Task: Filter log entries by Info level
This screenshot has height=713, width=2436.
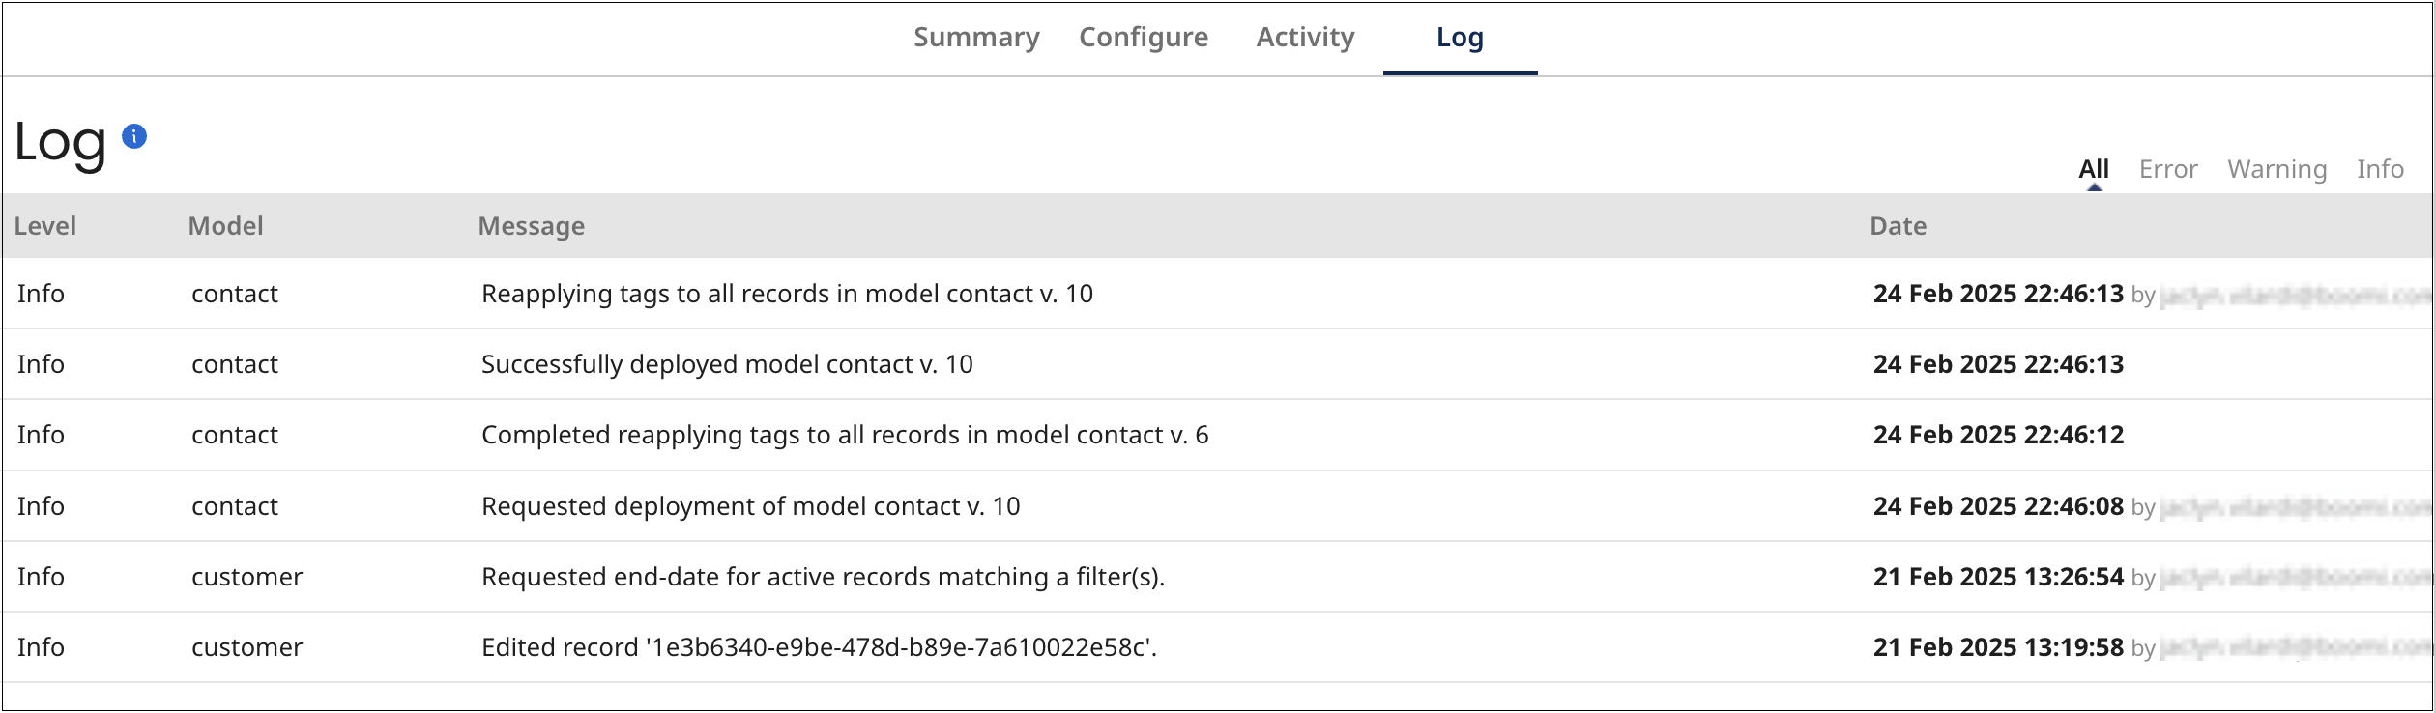Action: (2381, 168)
